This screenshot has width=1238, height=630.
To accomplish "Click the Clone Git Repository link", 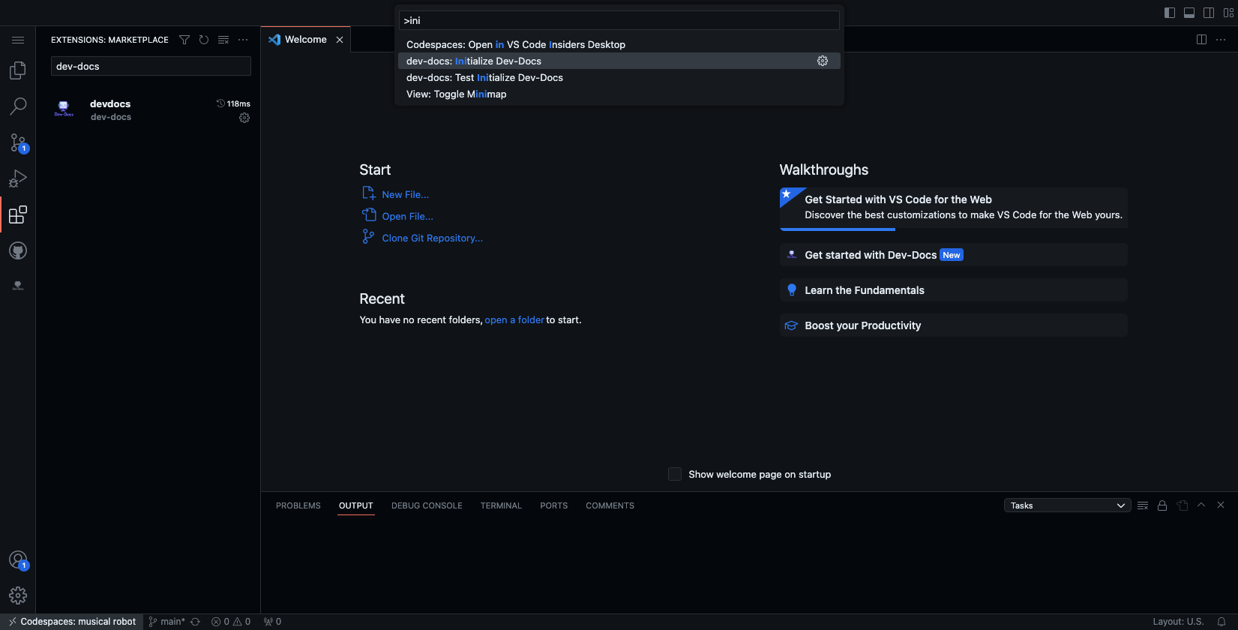I will coord(432,238).
